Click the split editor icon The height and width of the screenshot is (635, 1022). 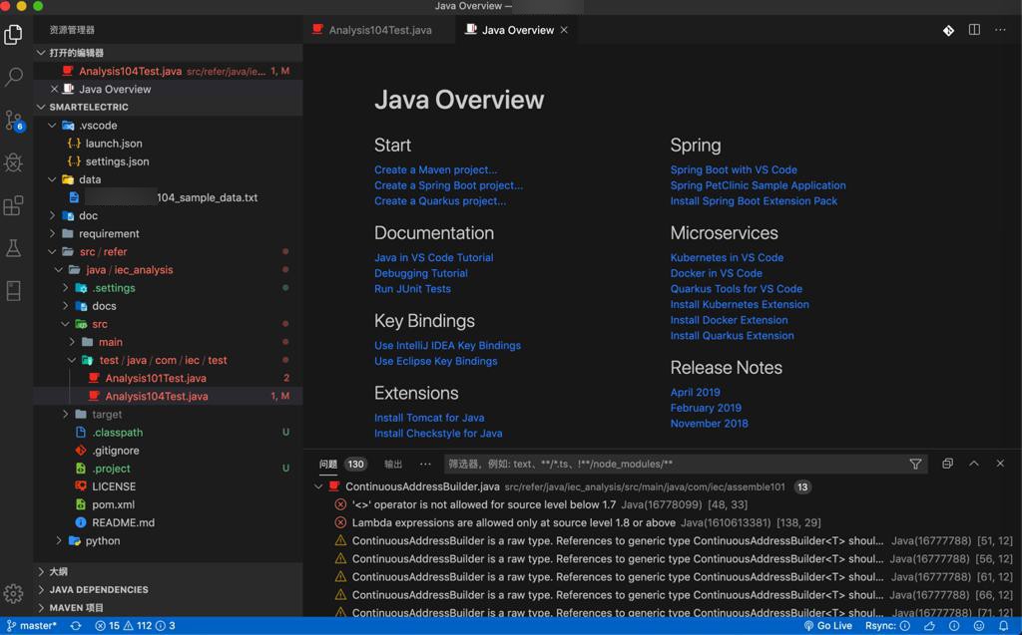point(974,30)
